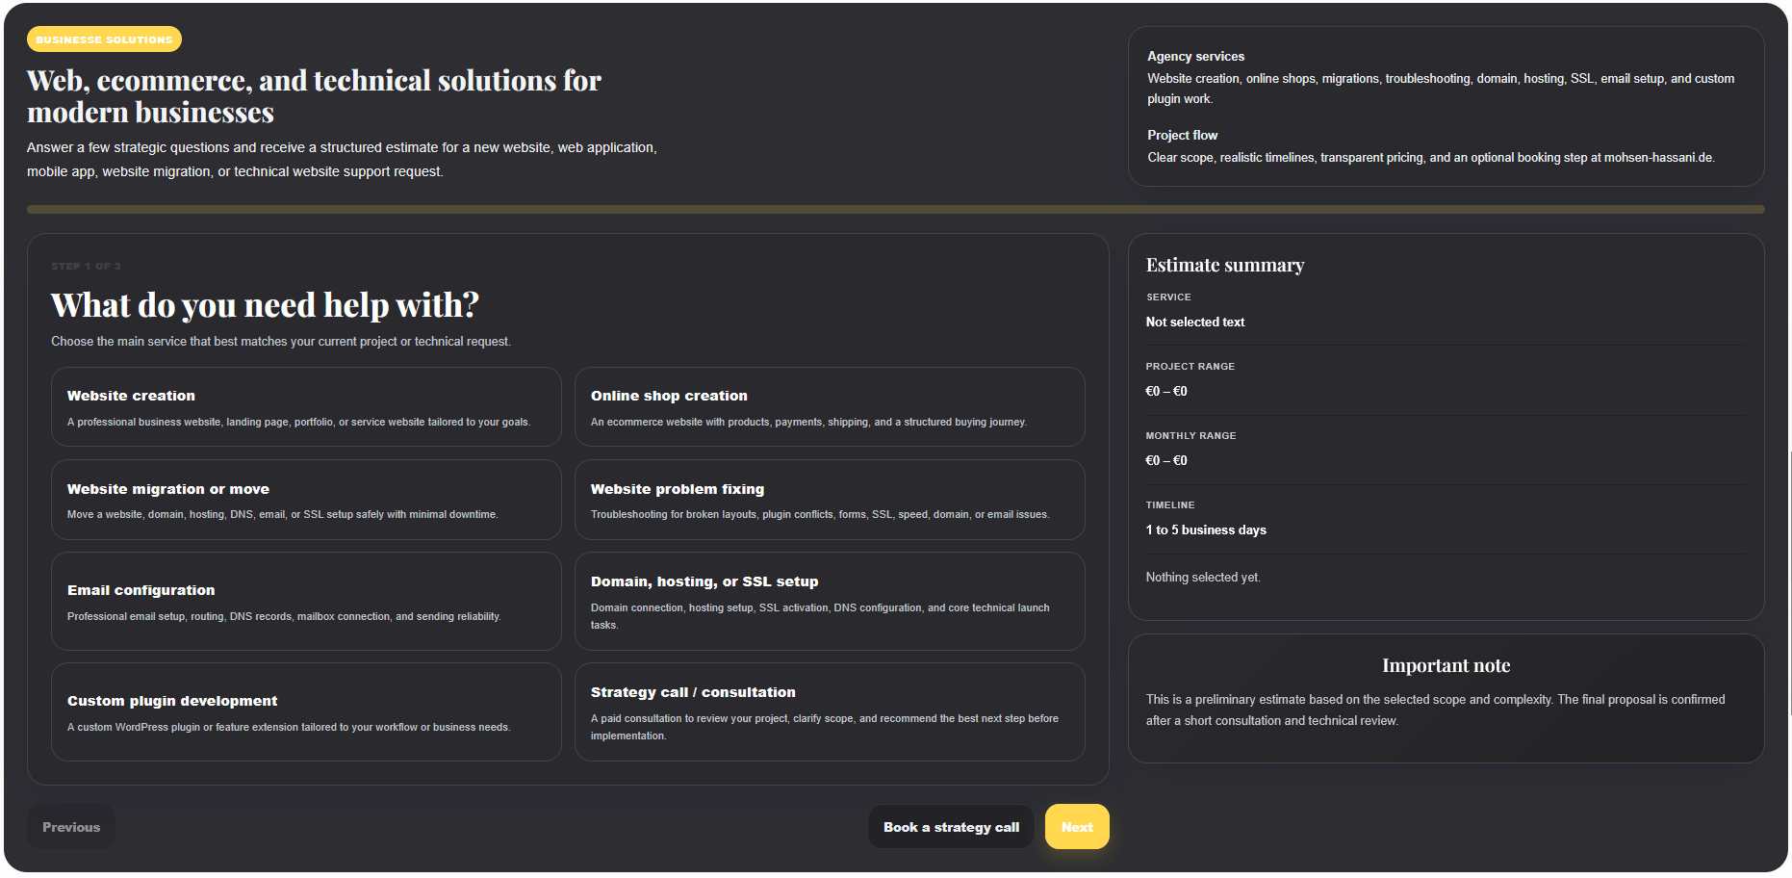Image resolution: width=1792 pixels, height=878 pixels.
Task: Click the TIMELINE label in summary
Action: (1169, 505)
